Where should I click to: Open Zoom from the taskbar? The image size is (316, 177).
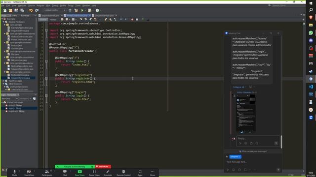click(311, 118)
